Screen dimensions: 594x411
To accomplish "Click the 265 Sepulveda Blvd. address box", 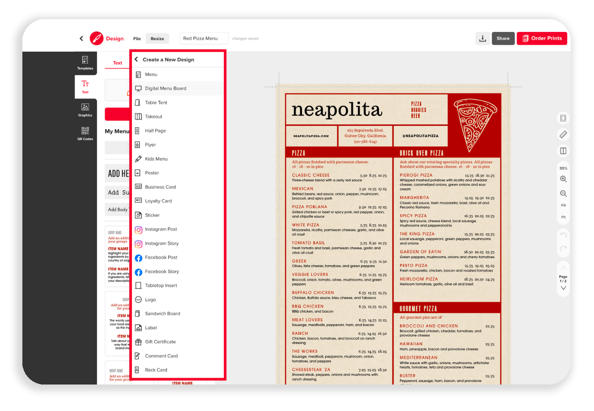I will (x=365, y=136).
